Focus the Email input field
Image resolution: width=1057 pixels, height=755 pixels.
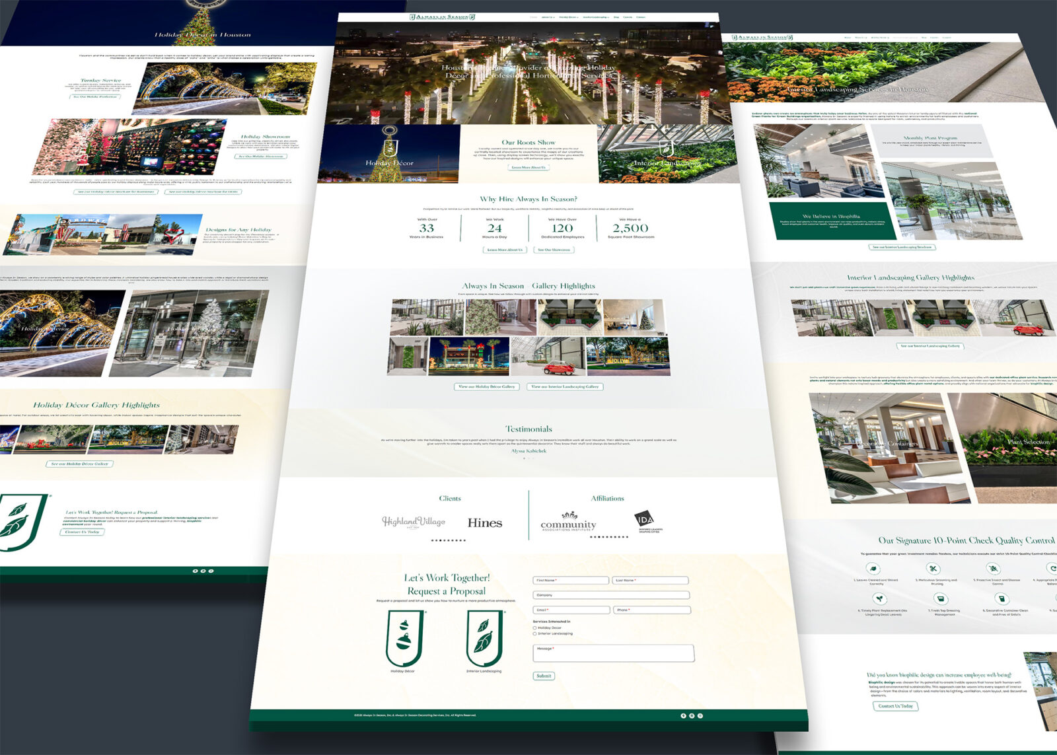tap(571, 610)
